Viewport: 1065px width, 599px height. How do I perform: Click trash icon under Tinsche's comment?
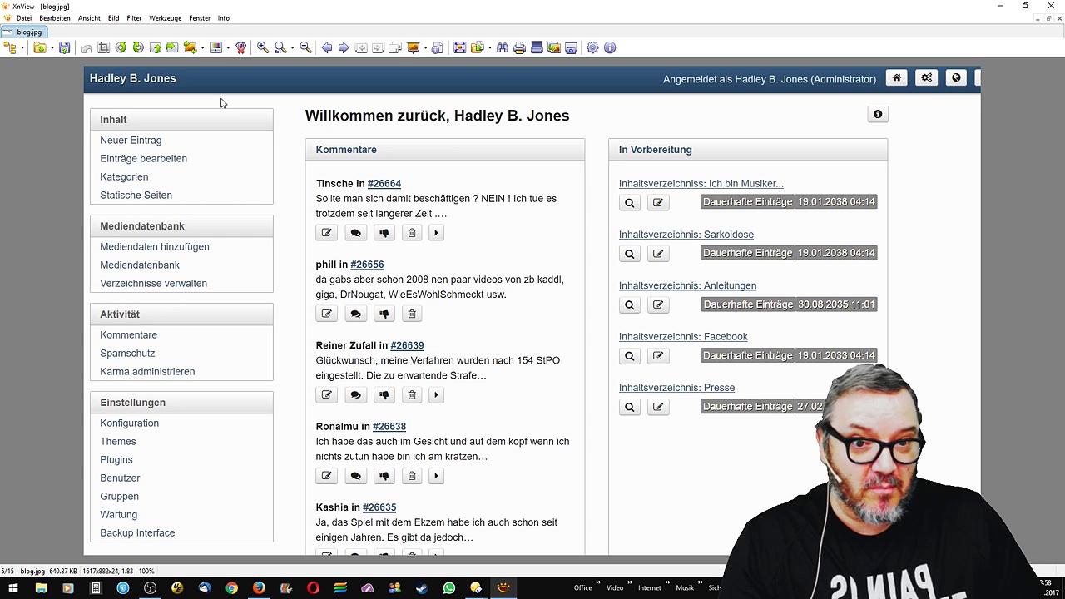[x=412, y=233]
